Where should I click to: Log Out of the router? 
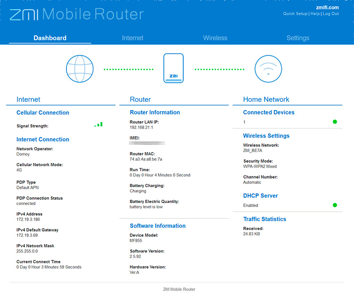coord(331,14)
